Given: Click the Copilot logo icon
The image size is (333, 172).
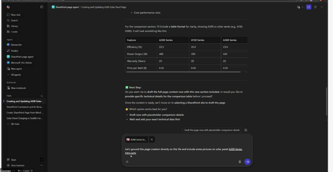Looking at the screenshot, I should (x=8, y=7).
